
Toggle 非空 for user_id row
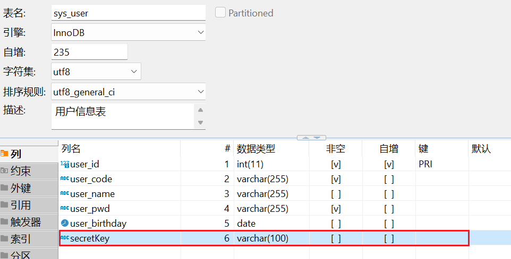coord(336,164)
